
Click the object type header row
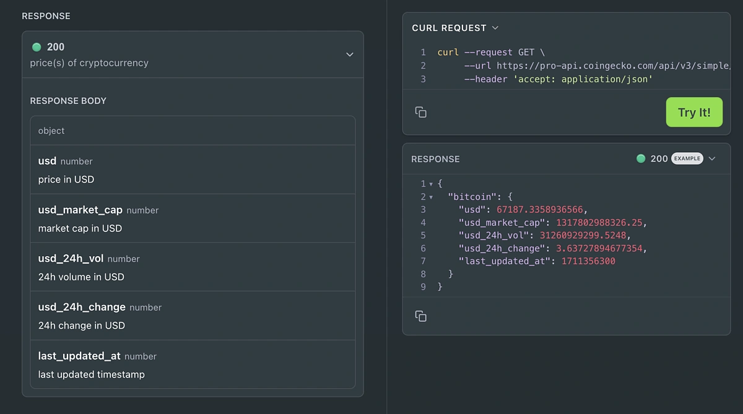tap(193, 131)
